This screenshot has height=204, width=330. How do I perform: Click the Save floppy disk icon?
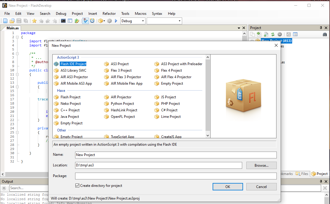[19, 21]
